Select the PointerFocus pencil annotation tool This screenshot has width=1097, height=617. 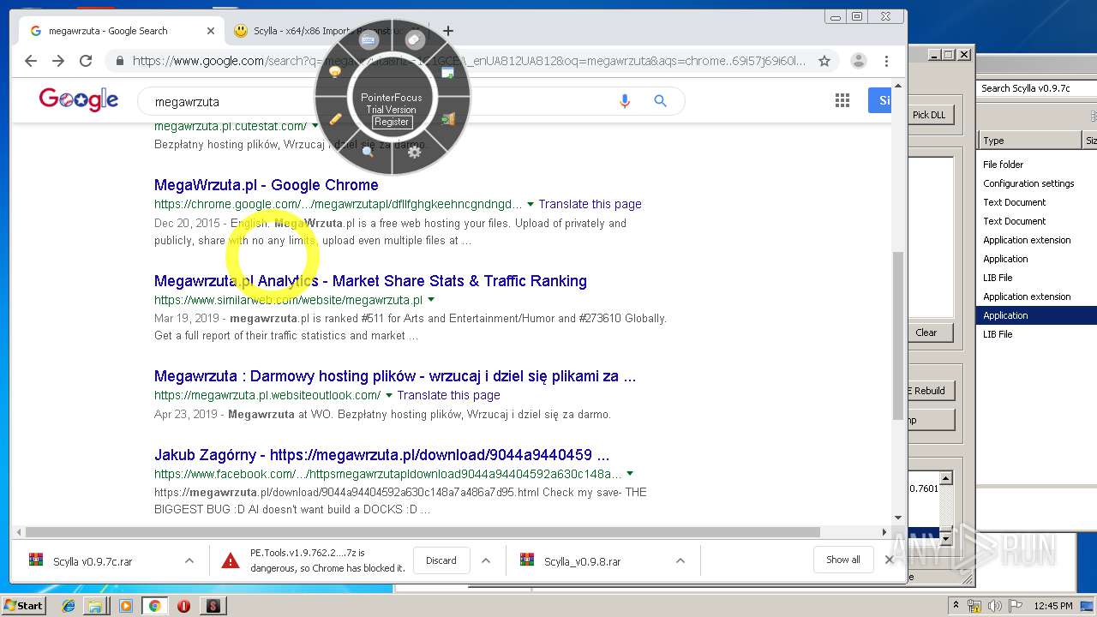(335, 119)
